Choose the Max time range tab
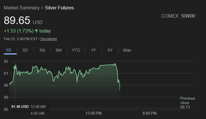This screenshot has height=119, width=206. pos(127,50)
